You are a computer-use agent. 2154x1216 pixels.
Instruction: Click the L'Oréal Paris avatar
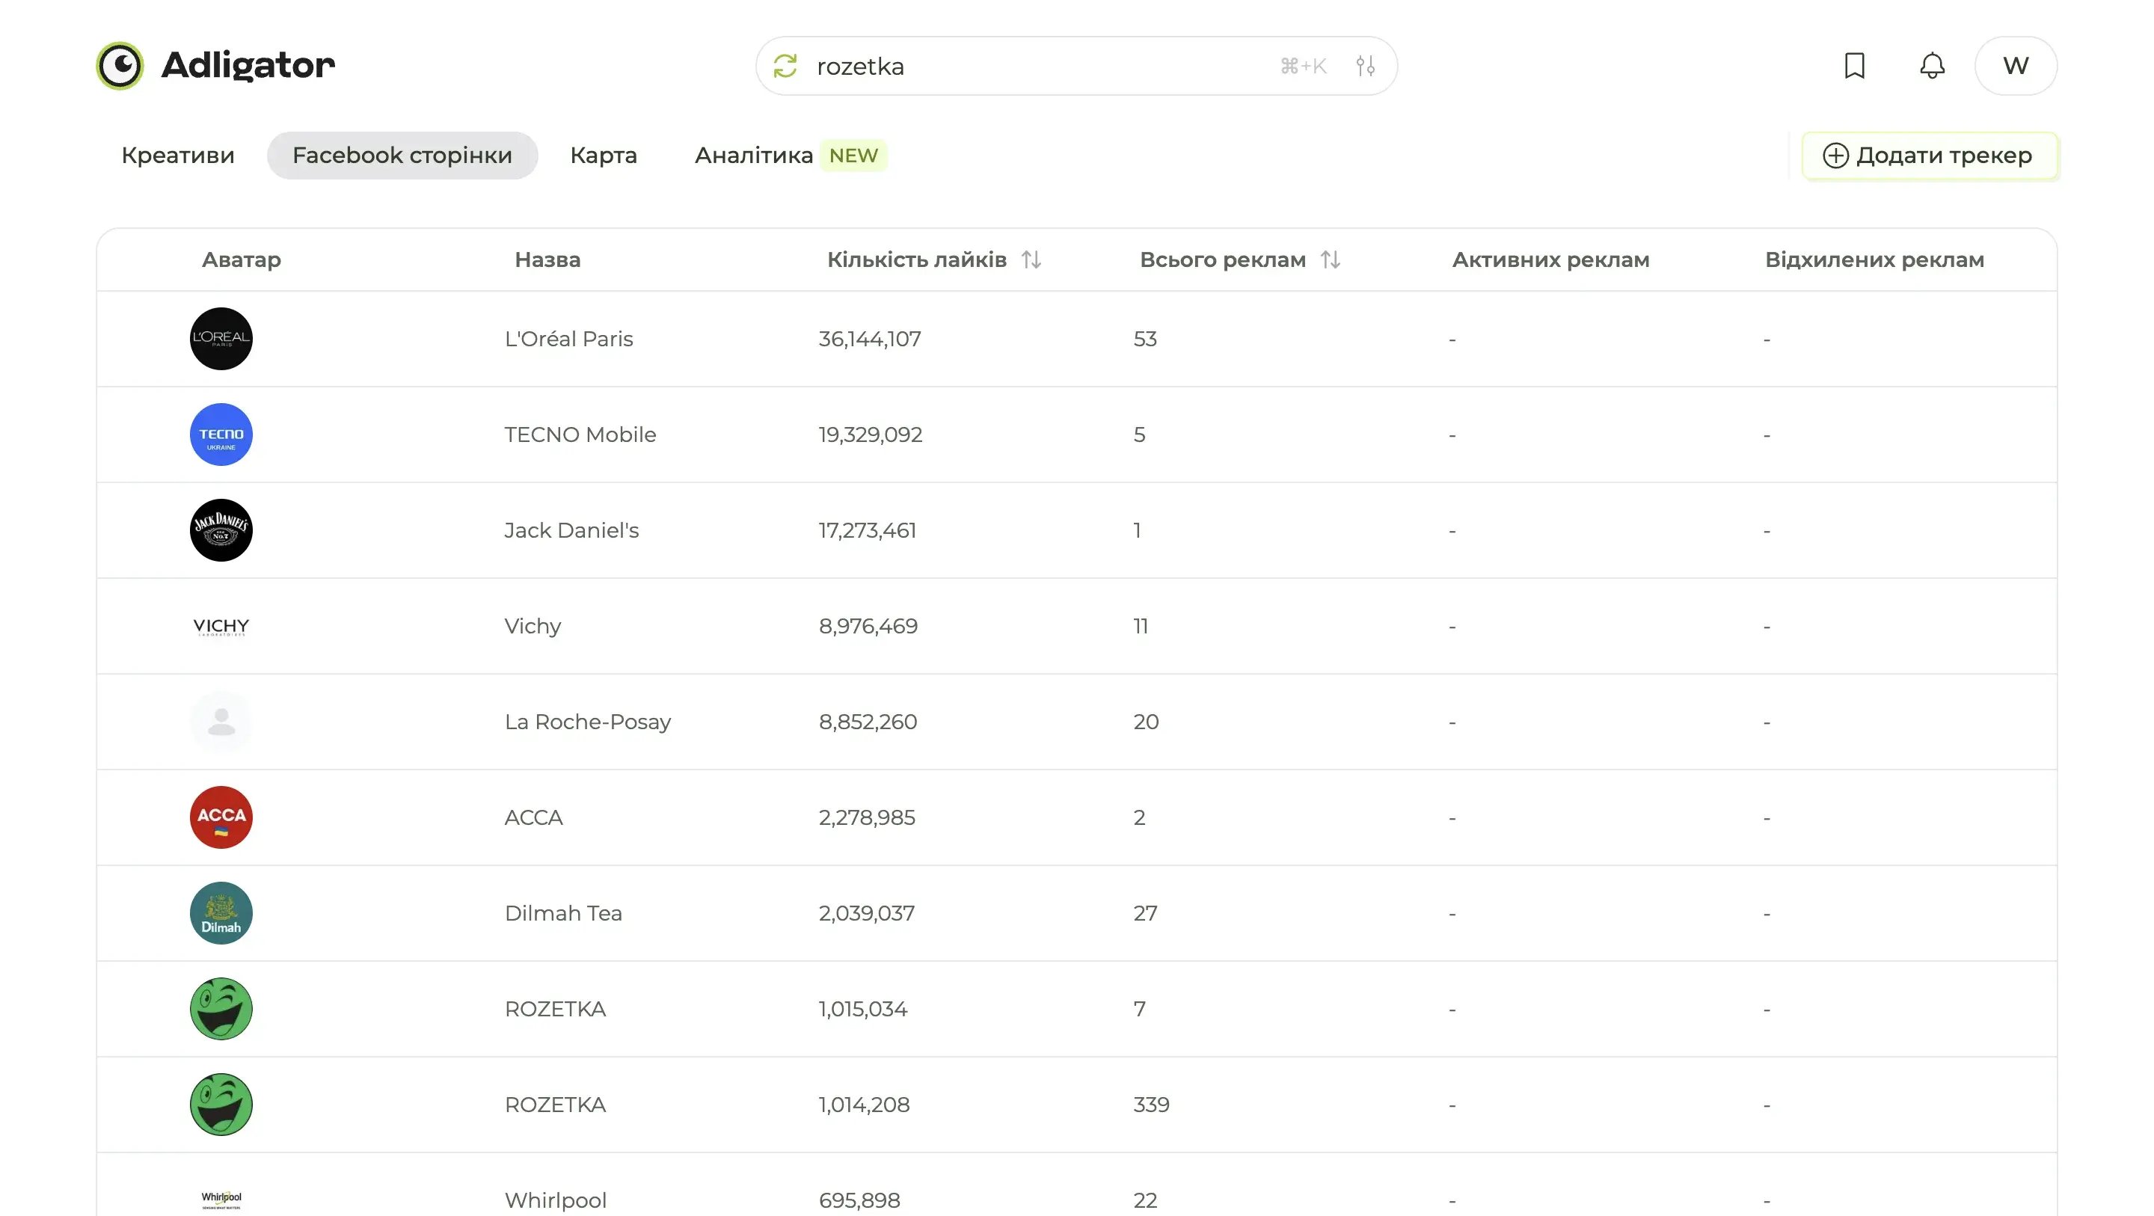point(221,339)
